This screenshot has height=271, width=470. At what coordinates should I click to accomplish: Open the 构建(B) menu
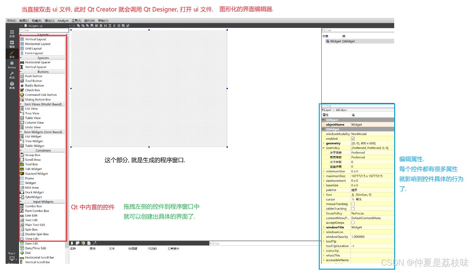pyautogui.click(x=36, y=21)
